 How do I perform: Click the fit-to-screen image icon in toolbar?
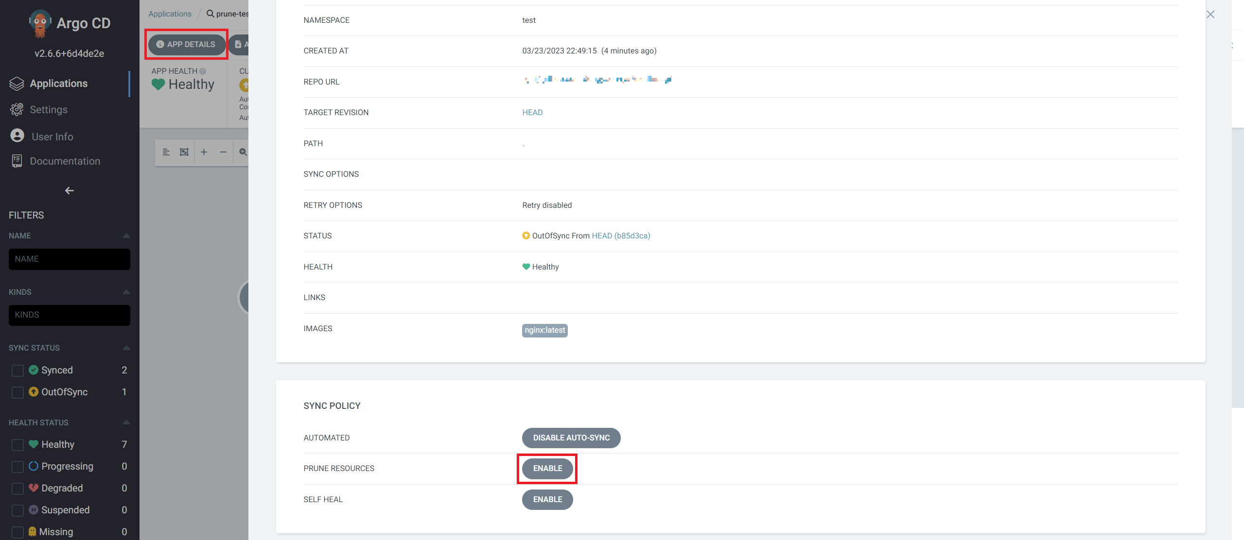184,152
